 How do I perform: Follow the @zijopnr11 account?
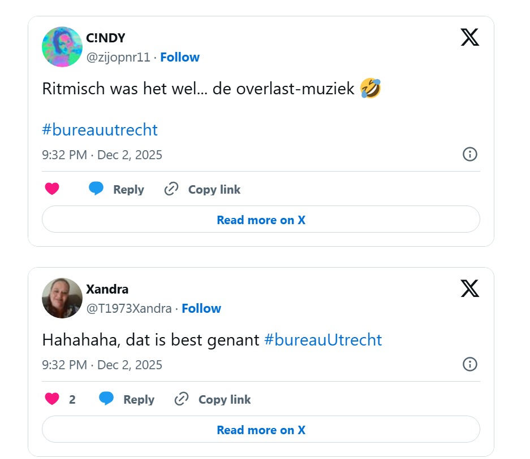click(x=180, y=57)
